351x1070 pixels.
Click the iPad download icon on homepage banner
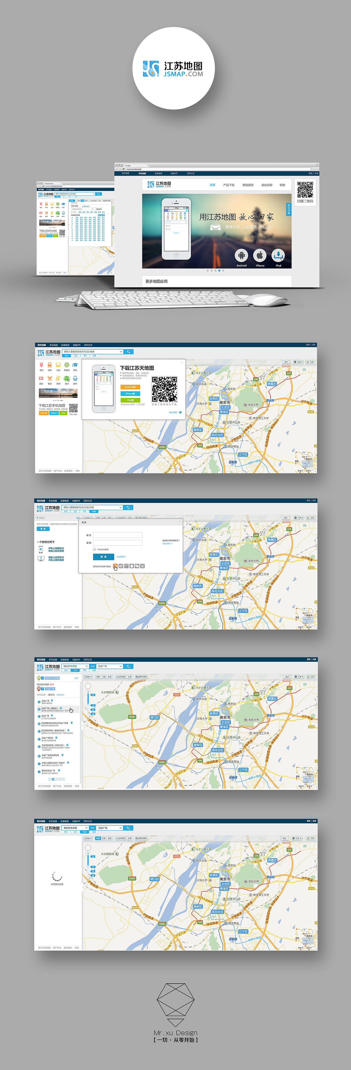tap(278, 255)
